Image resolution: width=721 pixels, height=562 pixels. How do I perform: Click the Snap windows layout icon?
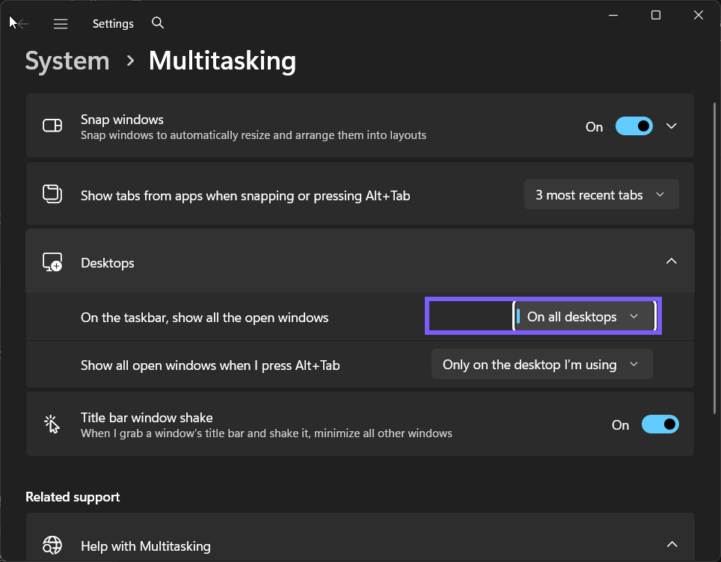52,126
